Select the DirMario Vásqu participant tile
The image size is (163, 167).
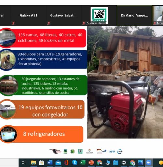point(134,15)
